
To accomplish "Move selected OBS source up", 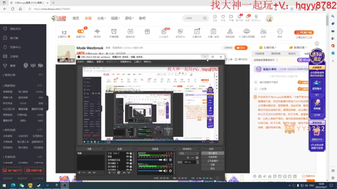I will tap(124, 173).
